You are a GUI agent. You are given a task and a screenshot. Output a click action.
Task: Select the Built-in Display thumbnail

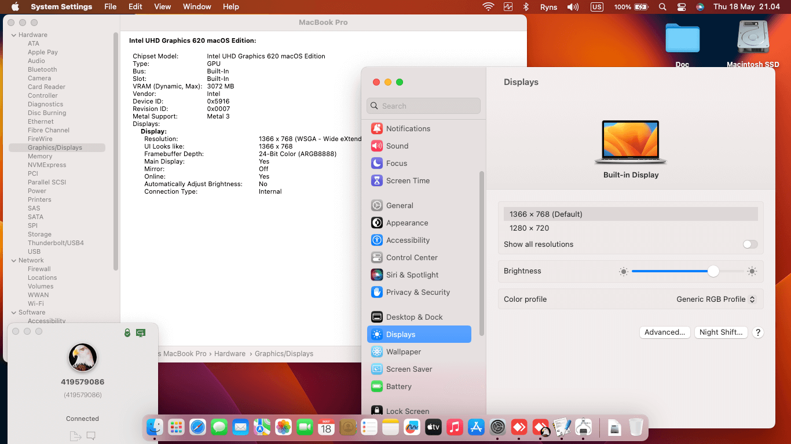[x=631, y=142]
